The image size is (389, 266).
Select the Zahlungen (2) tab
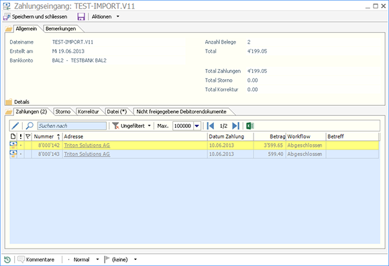pyautogui.click(x=32, y=112)
